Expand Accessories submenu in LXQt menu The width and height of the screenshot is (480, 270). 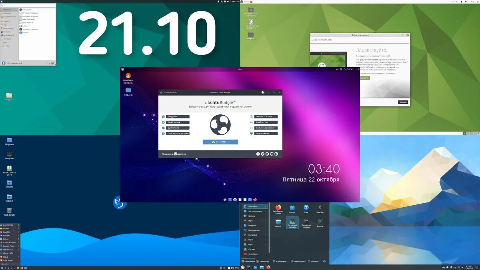(x=10, y=225)
